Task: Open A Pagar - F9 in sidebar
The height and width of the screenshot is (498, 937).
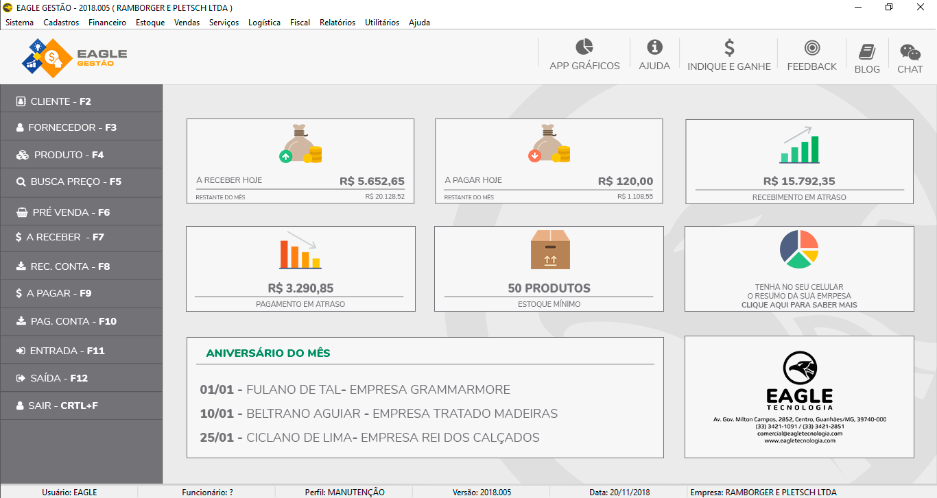Action: [81, 293]
